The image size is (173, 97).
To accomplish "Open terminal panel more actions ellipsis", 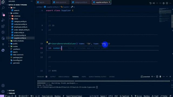I will 164,77.
